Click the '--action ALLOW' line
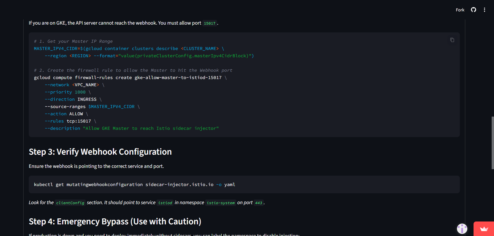The height and width of the screenshot is (236, 494). coord(67,114)
